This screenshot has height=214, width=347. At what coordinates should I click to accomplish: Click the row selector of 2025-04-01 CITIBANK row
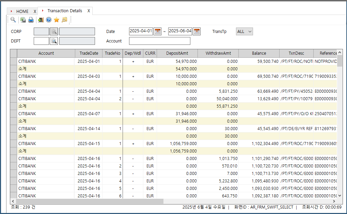14,61
